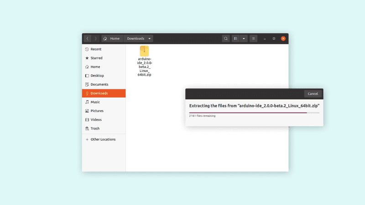
Task: Expand the view options dropdown arrow
Action: click(244, 39)
